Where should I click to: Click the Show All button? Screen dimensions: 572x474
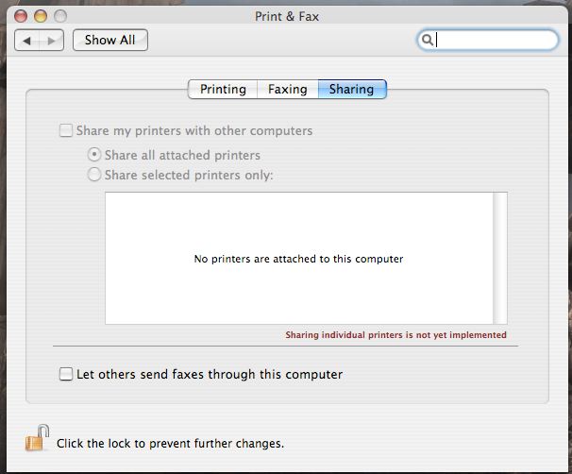click(110, 41)
